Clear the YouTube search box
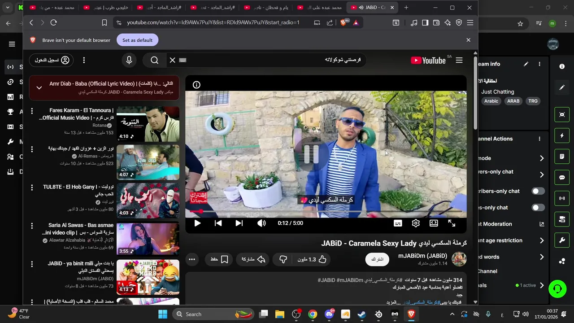This screenshot has width=574, height=323. pos(172,60)
